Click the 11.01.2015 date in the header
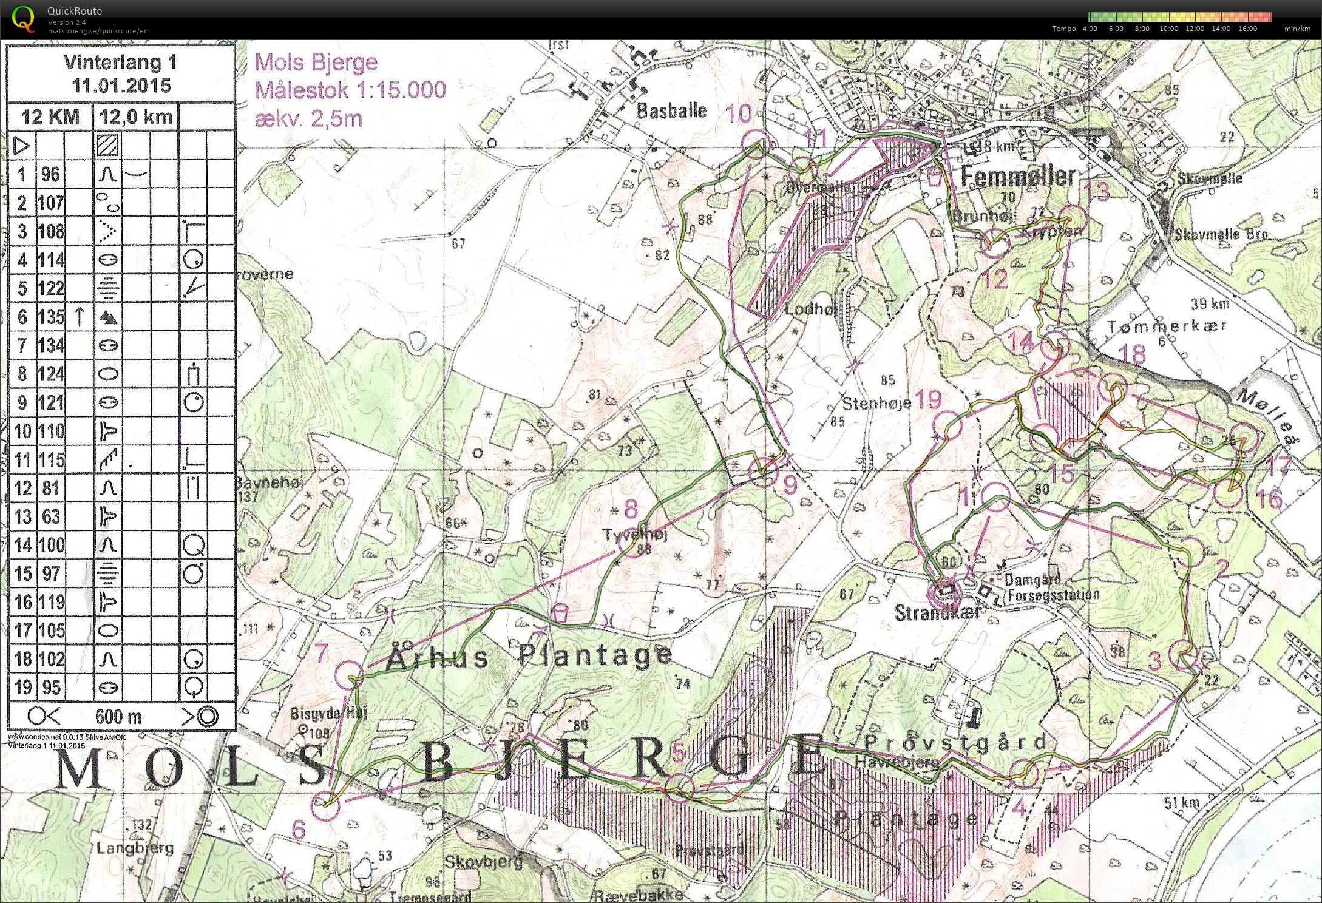Viewport: 1322px width, 903px height. click(121, 86)
